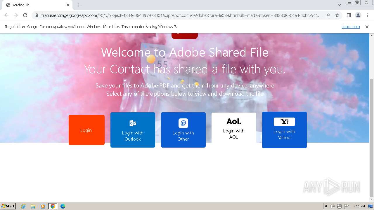Launch Internet Explorer from taskbar
The height and width of the screenshot is (210, 374).
(23, 206)
